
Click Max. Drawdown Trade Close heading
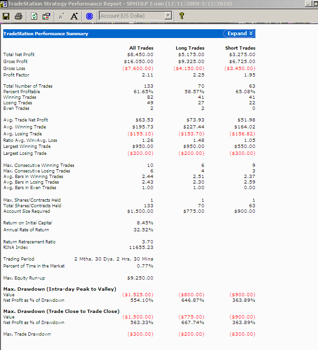pyautogui.click(x=61, y=312)
